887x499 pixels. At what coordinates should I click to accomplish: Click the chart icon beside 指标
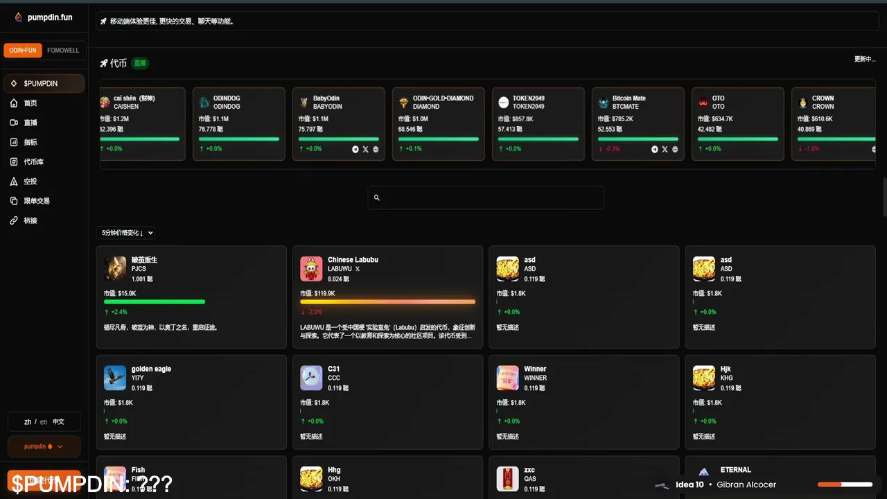pyautogui.click(x=14, y=142)
